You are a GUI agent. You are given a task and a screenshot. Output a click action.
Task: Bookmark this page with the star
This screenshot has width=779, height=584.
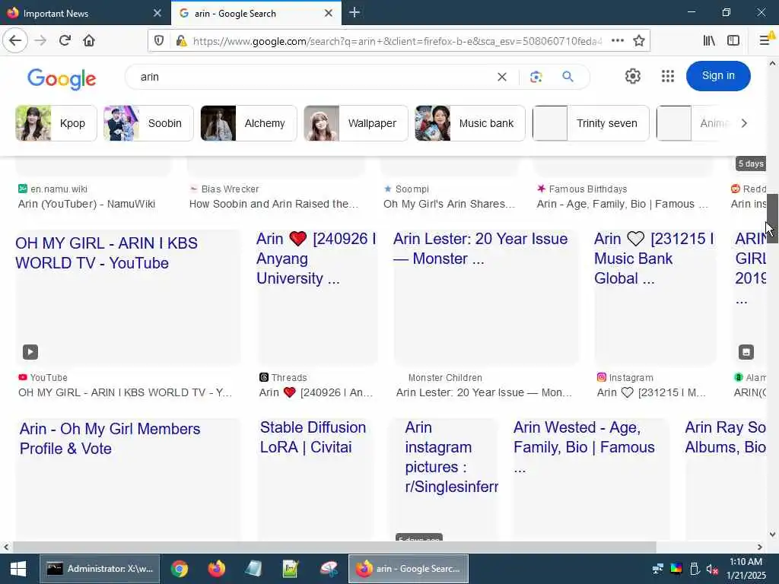pos(639,41)
